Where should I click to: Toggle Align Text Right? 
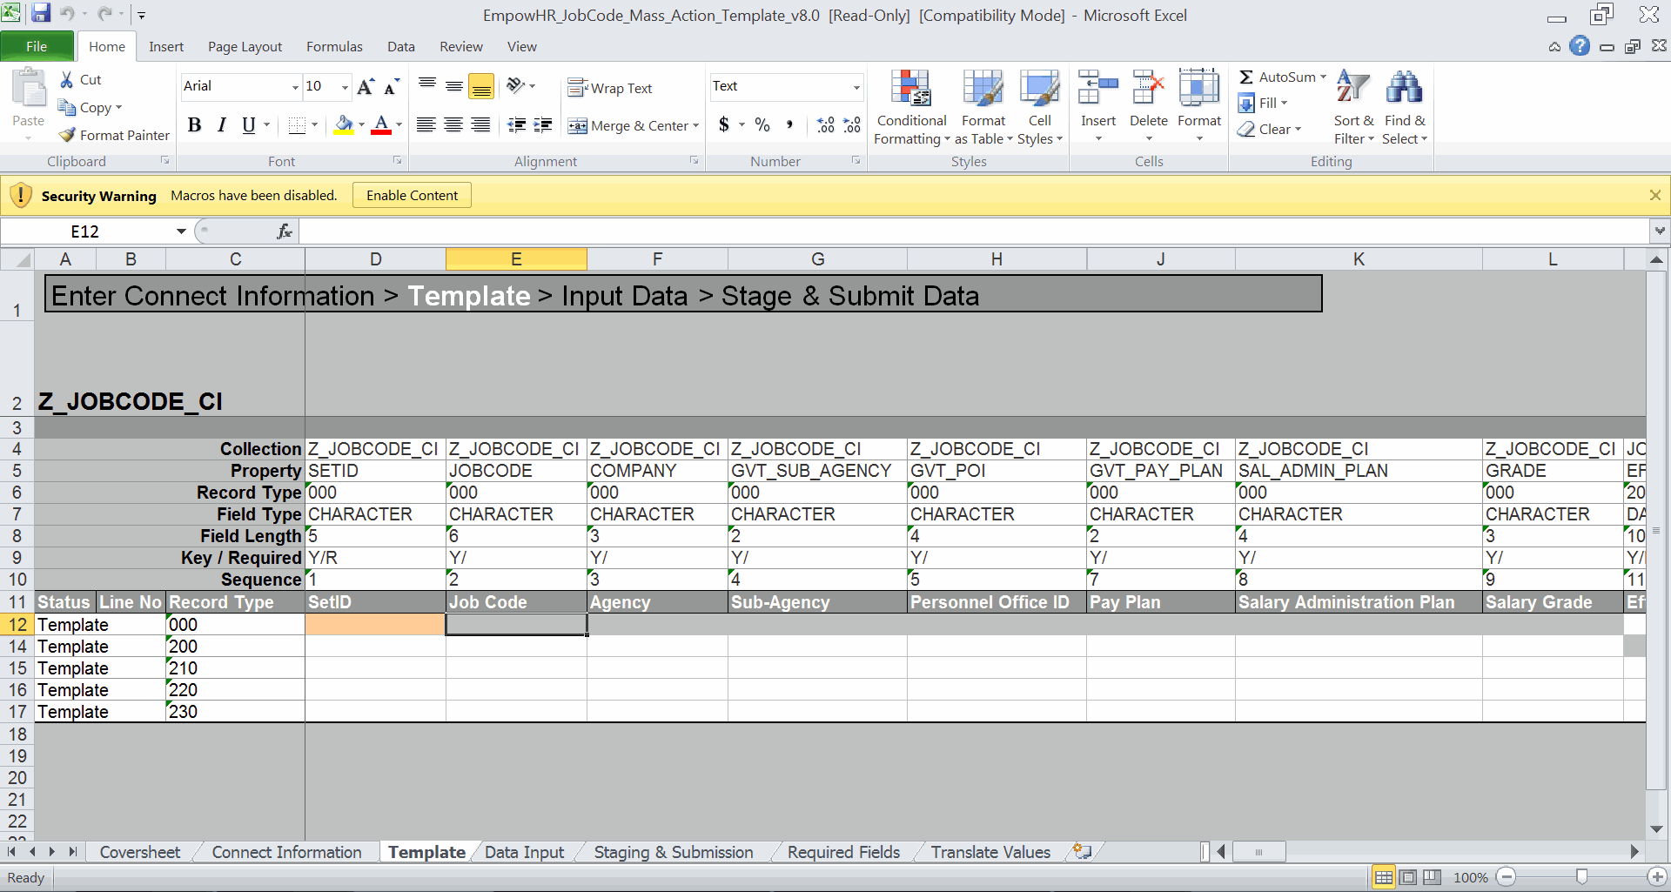coord(480,125)
